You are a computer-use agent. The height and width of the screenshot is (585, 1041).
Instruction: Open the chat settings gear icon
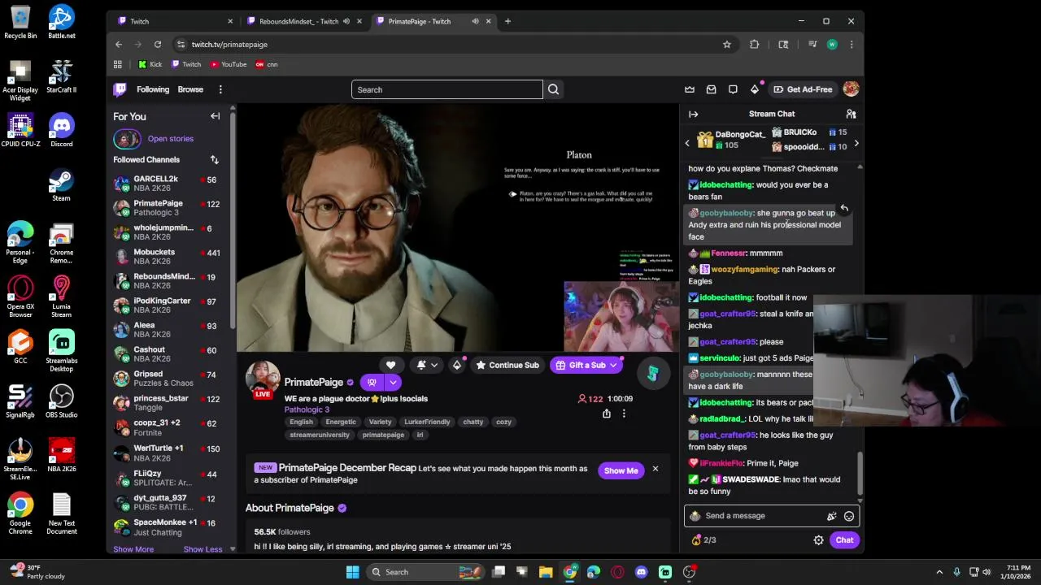(819, 540)
